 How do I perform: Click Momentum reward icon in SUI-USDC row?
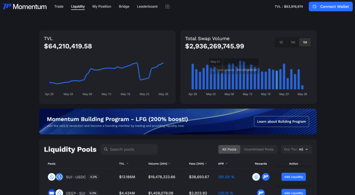pyautogui.click(x=266, y=177)
